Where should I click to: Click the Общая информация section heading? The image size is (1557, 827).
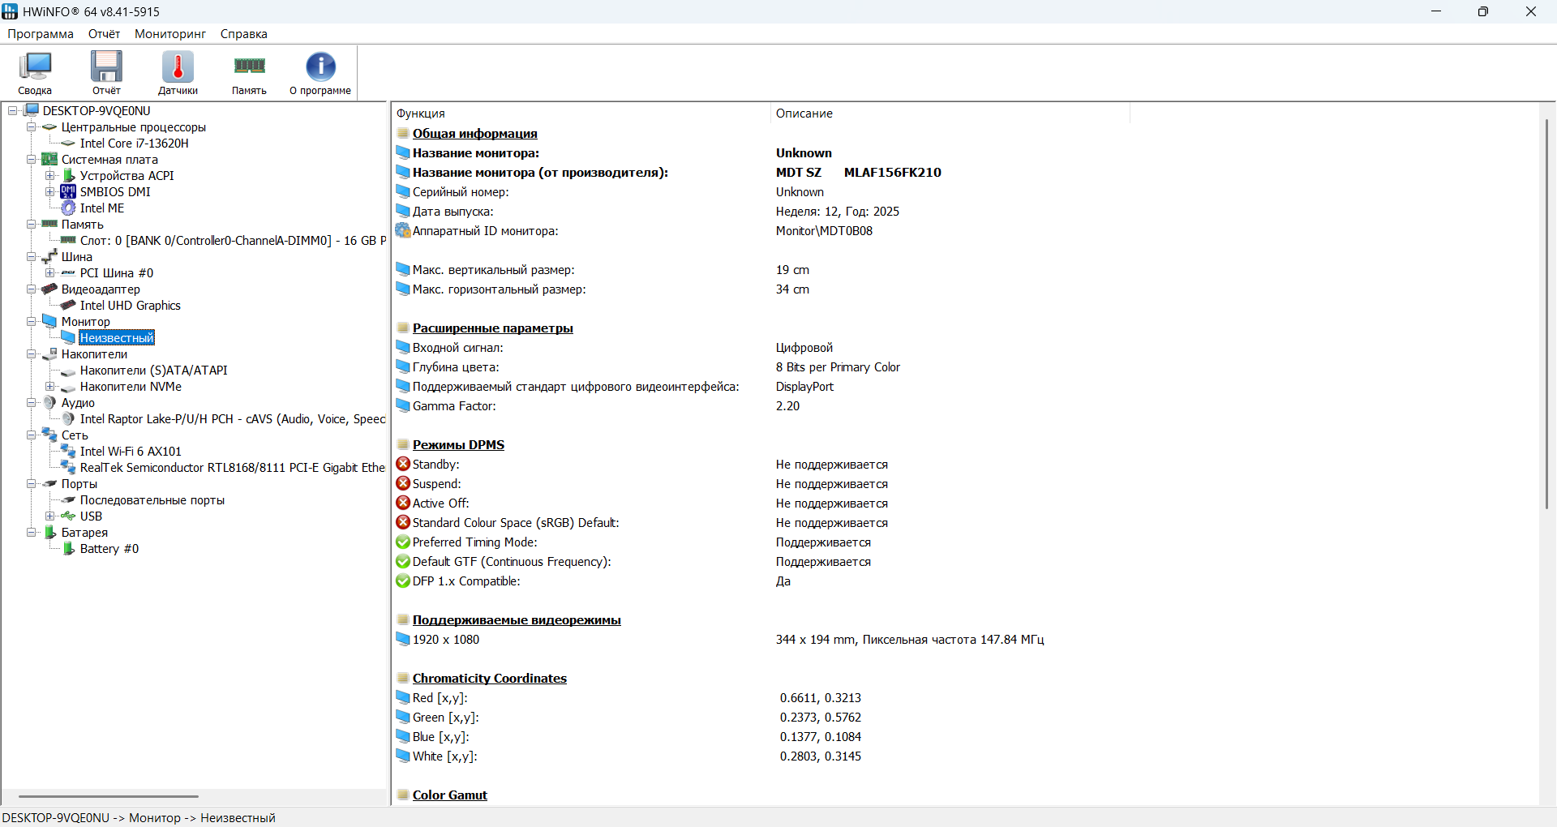[x=475, y=134]
